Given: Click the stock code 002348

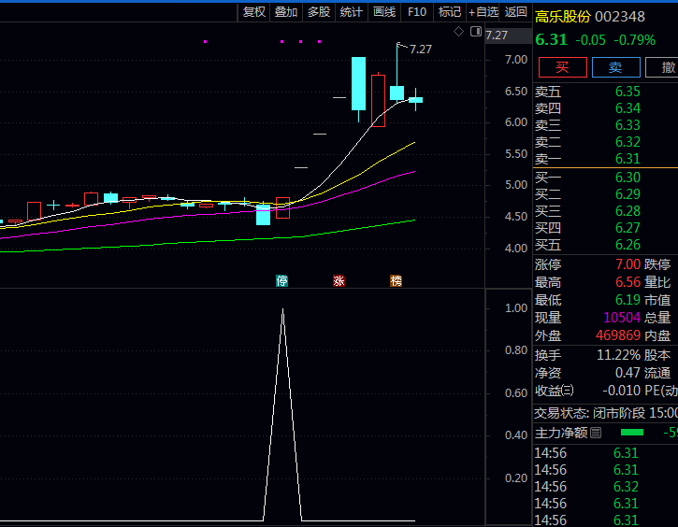Looking at the screenshot, I should coord(620,17).
